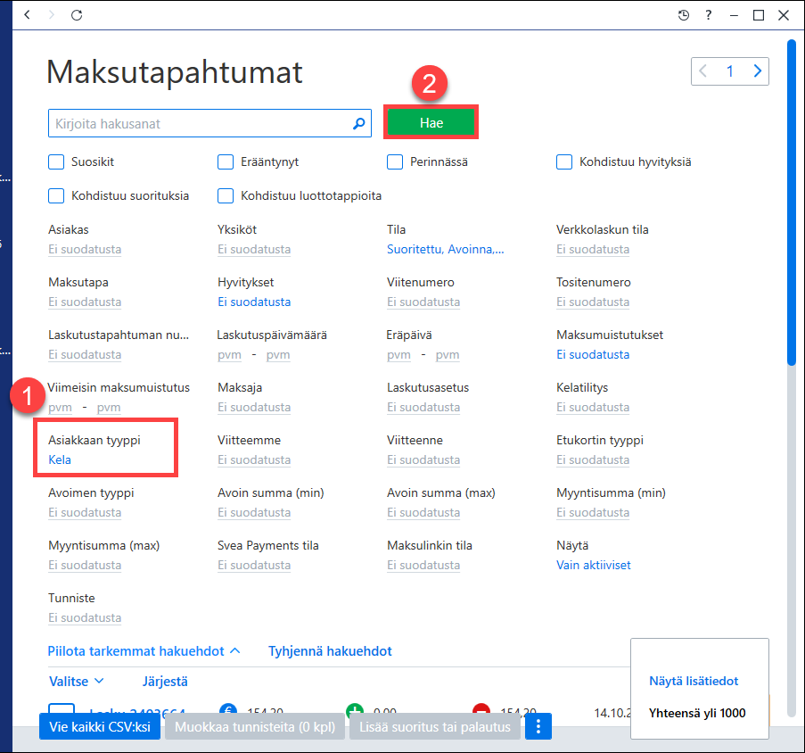Enable the Perinnässä checkbox
This screenshot has width=805, height=753.
tap(395, 161)
